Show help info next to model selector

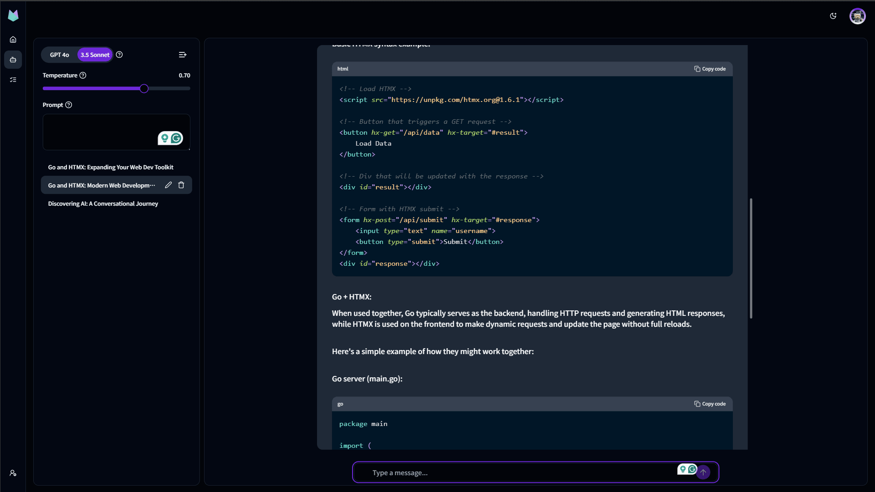119,55
